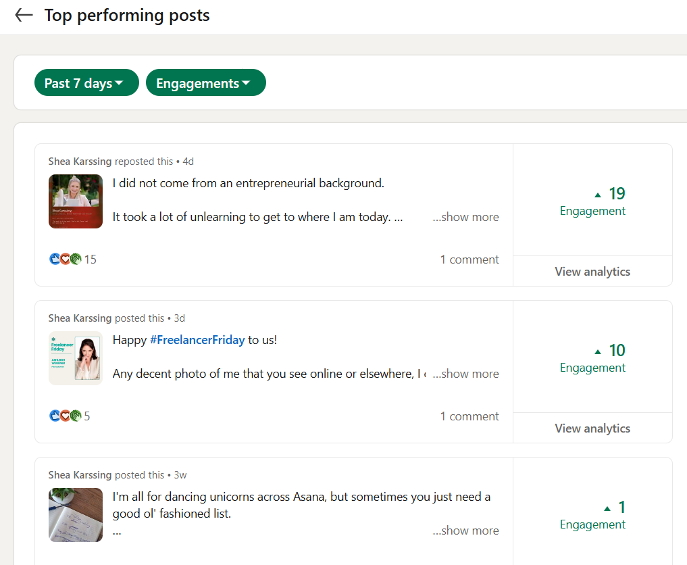Click Shea Karssing name on the 3w post
The width and height of the screenshot is (687, 565).
pos(80,476)
